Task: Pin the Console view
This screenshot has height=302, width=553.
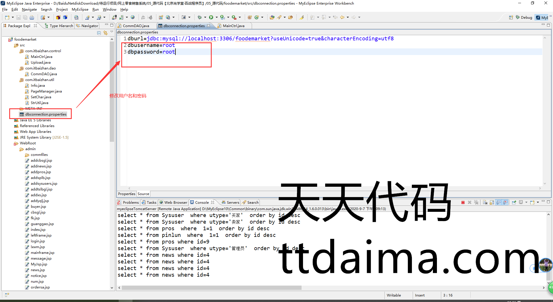Action: pos(514,203)
